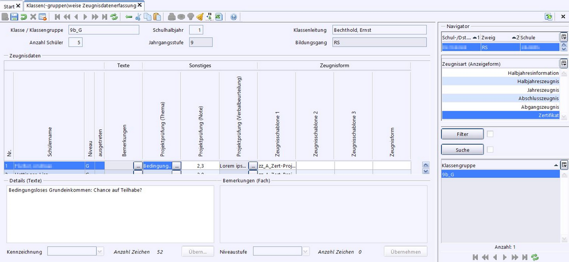This screenshot has width=569, height=262.
Task: Cut selection with the scissors icon
Action: tap(138, 17)
